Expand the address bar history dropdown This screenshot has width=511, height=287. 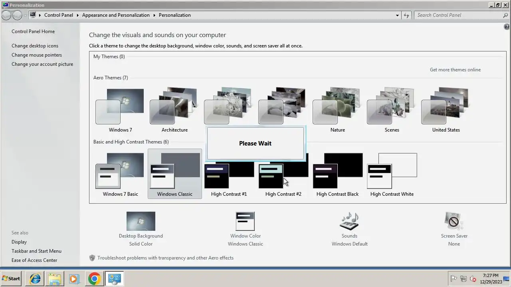[397, 15]
